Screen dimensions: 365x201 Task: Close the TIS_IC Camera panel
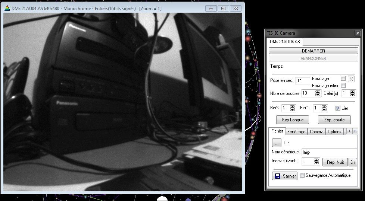coord(358,33)
